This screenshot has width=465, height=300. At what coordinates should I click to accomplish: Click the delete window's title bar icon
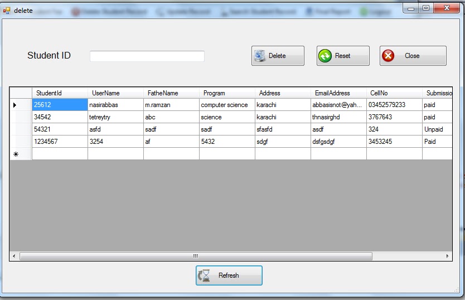[x=7, y=11]
